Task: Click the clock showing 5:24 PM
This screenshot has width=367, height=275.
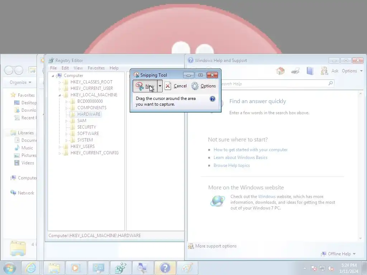Action: [x=349, y=268]
